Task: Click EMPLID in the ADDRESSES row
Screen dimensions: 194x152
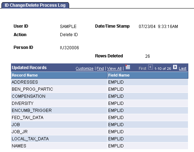Action: (116, 82)
